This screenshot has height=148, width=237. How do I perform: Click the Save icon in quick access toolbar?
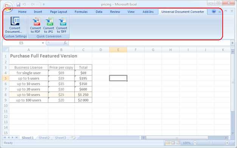click(18, 5)
